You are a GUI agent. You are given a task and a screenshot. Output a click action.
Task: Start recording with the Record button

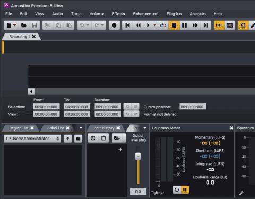(114, 25)
